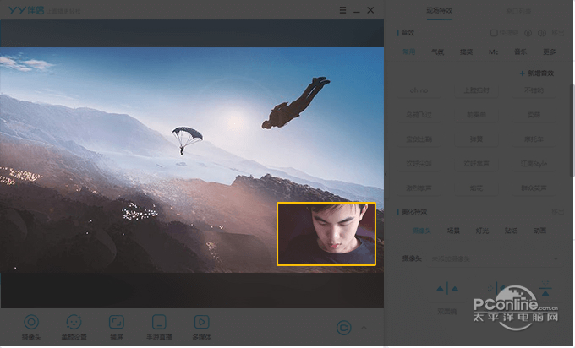This screenshot has width=575, height=348.
Task: Open the 美颜设置 beauty settings
Action: pyautogui.click(x=74, y=327)
